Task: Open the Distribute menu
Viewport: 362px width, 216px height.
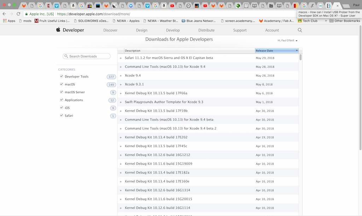Action: (x=206, y=30)
